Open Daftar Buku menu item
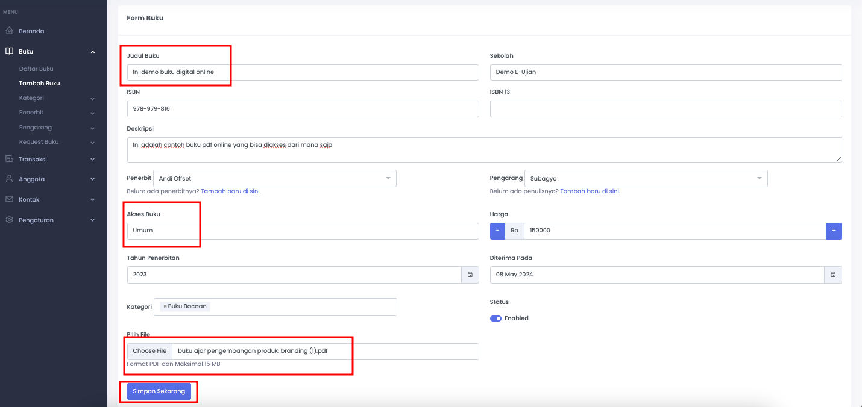The image size is (862, 407). tap(36, 69)
